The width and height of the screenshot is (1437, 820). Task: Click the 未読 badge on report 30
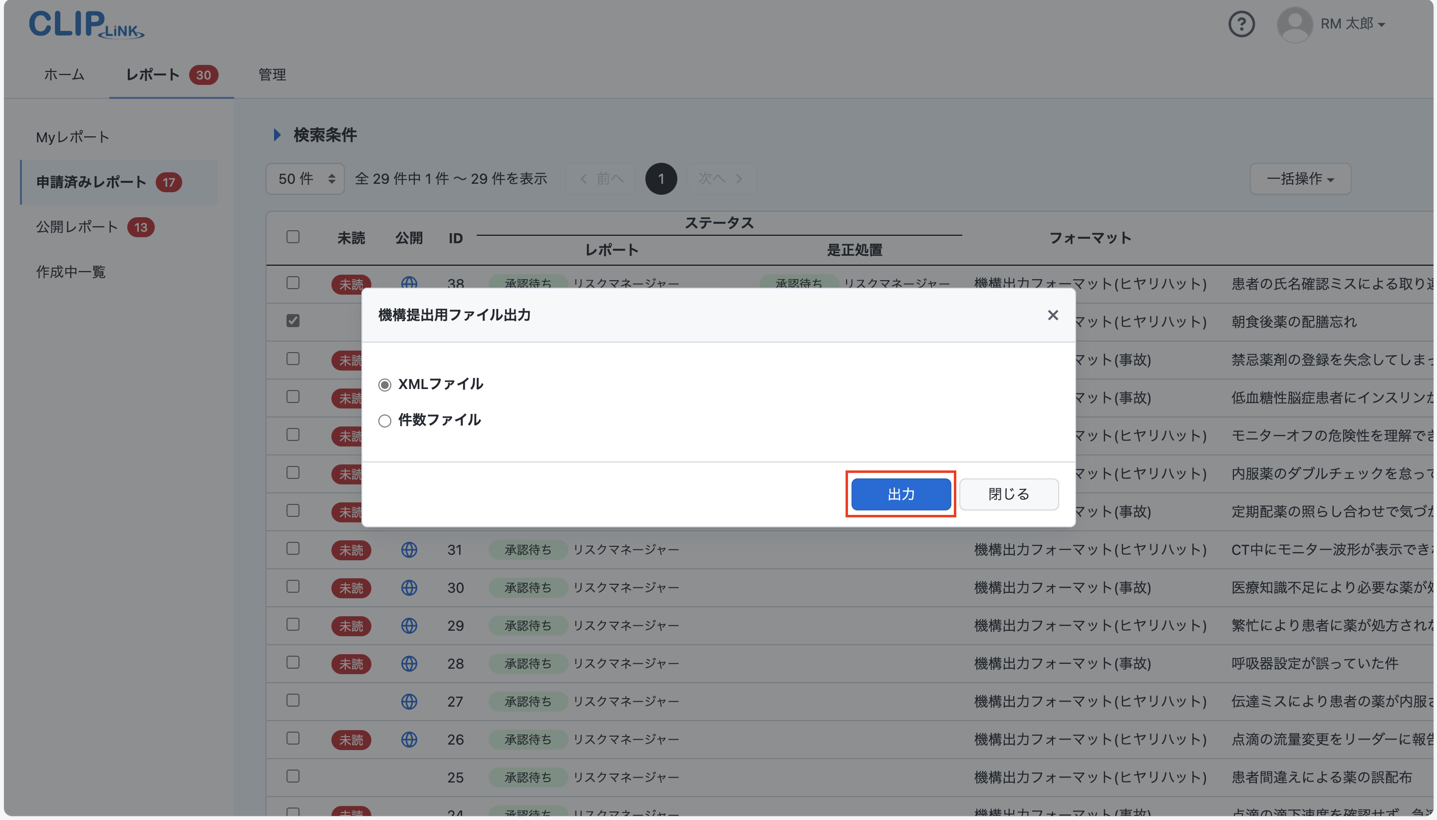pos(351,587)
